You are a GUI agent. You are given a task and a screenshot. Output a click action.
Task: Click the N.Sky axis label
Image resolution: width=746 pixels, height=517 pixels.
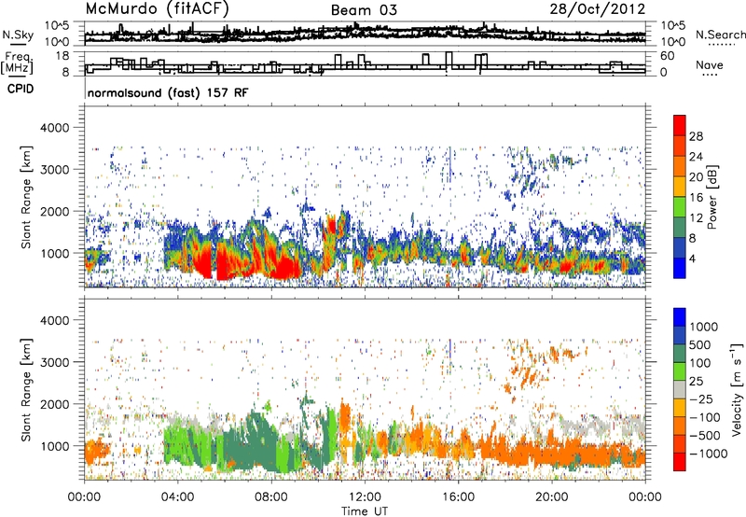coord(18,35)
